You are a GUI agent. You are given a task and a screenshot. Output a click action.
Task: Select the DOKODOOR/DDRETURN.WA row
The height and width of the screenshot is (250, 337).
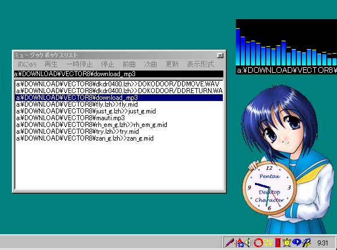pyautogui.click(x=119, y=91)
